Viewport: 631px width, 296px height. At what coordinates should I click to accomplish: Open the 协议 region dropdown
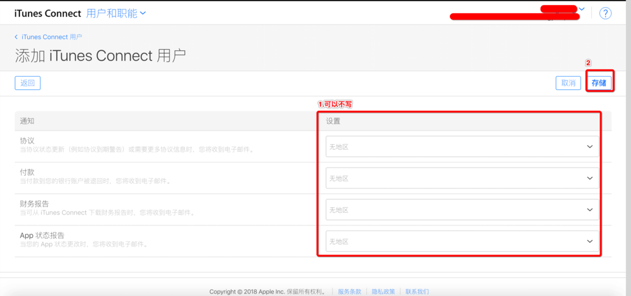click(462, 147)
